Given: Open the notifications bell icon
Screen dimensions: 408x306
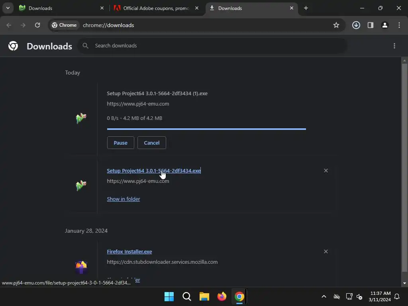Looking at the screenshot, I should click(397, 296).
